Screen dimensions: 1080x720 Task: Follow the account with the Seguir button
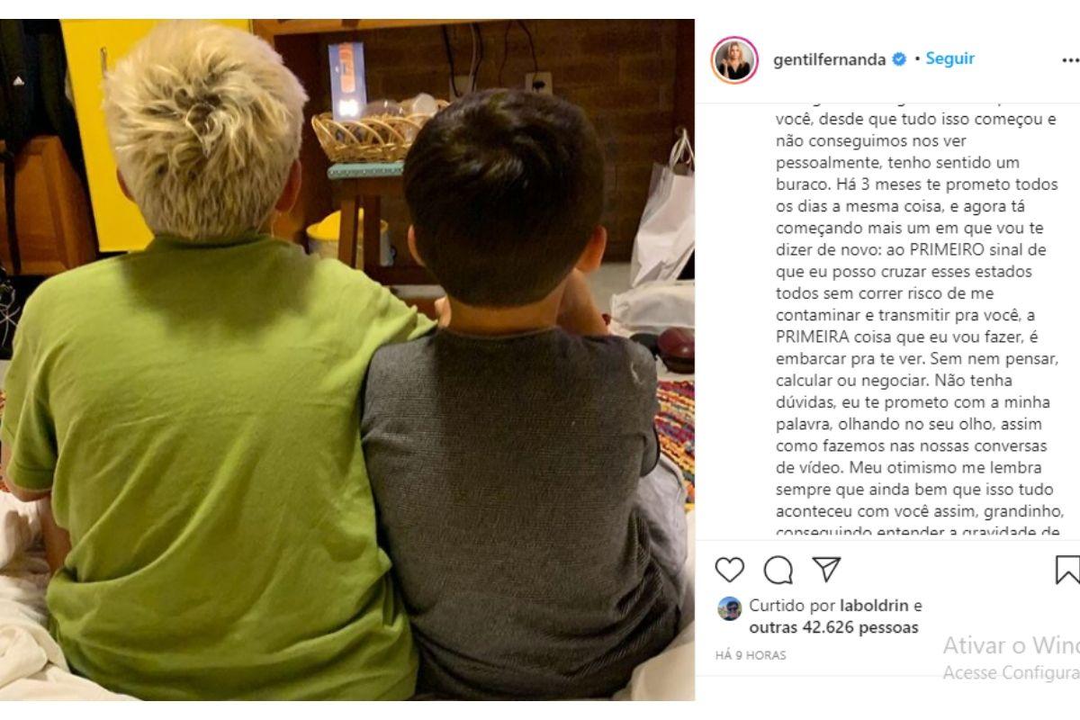coord(949,58)
